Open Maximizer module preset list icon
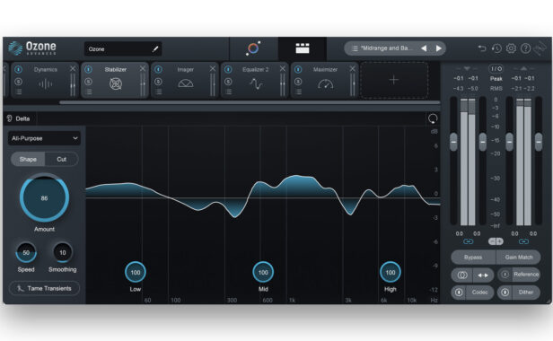553x341 pixels. click(x=298, y=92)
